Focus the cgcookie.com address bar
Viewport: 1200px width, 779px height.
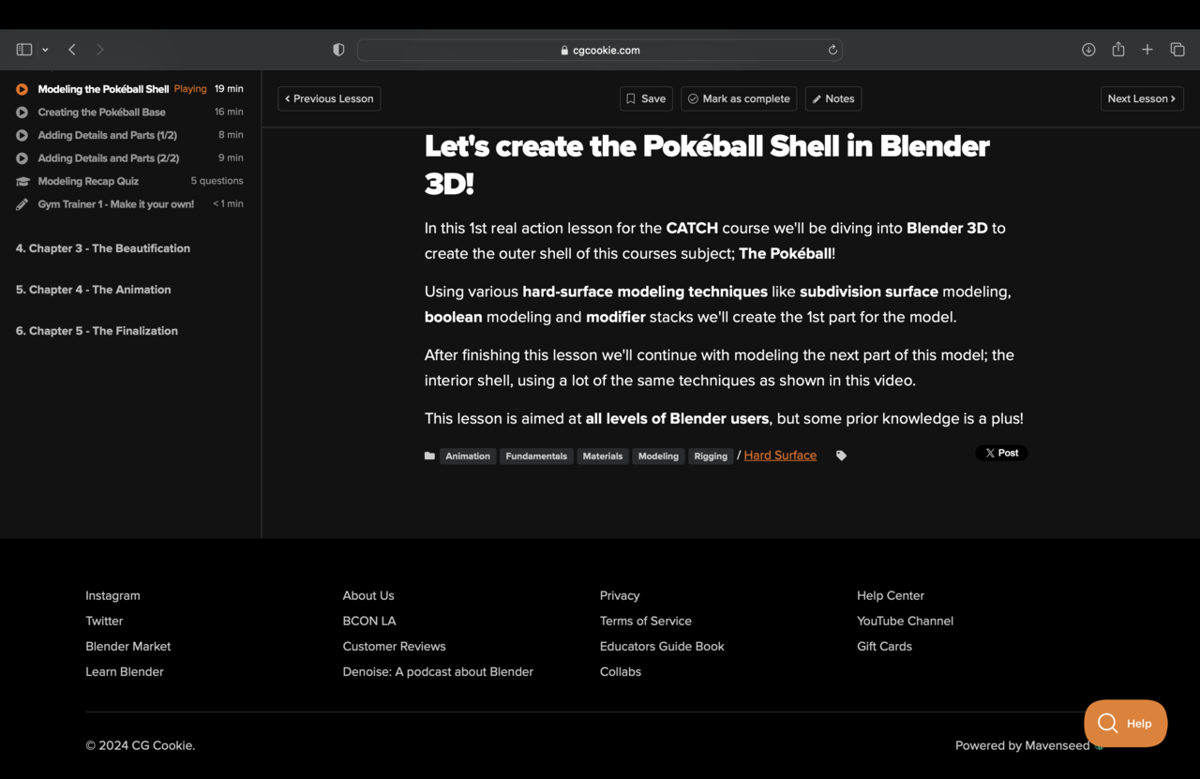[x=600, y=50]
